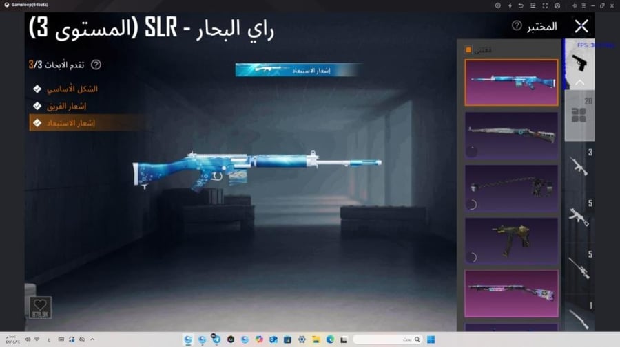Click the Gameloop lightning boost icon
This screenshot has height=347, width=620.
pos(510,5)
